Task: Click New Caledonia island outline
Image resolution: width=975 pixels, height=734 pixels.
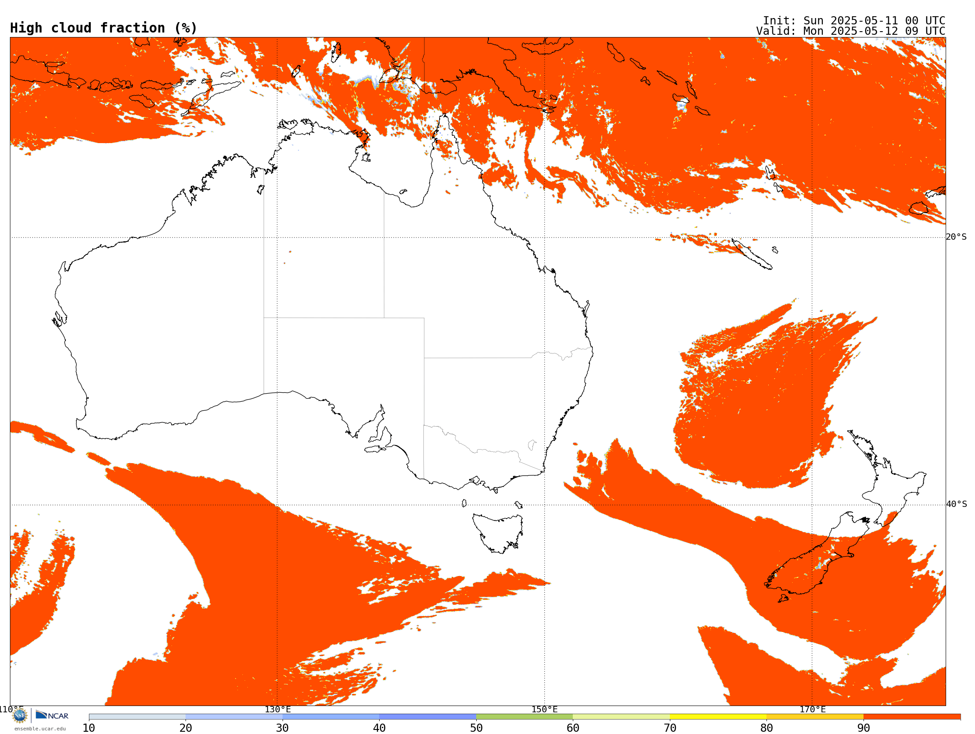Action: pyautogui.click(x=752, y=255)
